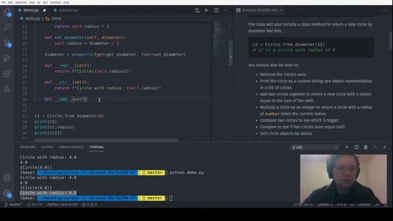The width and height of the screenshot is (393, 221).
Task: Kill terminal with trash icon
Action: 366,147
